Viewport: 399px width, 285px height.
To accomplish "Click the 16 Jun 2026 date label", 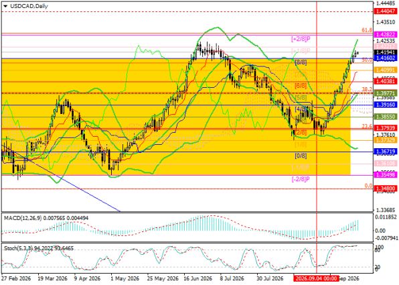I will (198, 278).
